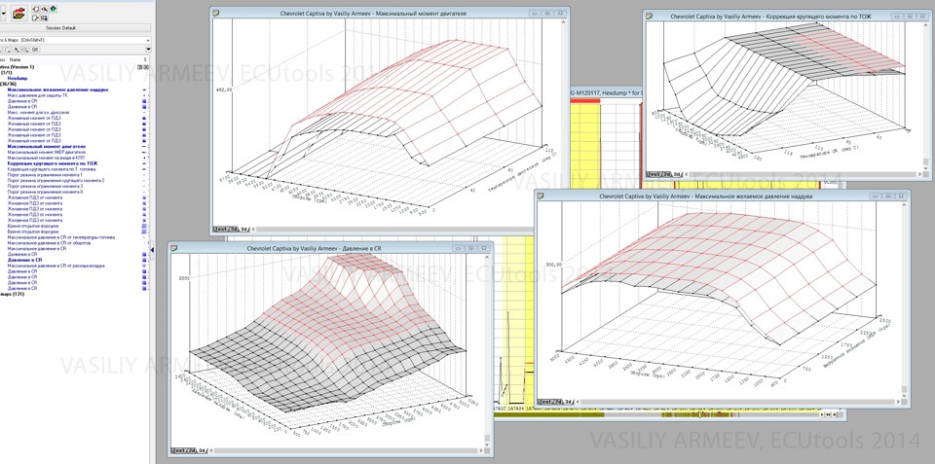Select the bottom-left small toolbar icon
This screenshot has width=935, height=464.
pos(36,18)
